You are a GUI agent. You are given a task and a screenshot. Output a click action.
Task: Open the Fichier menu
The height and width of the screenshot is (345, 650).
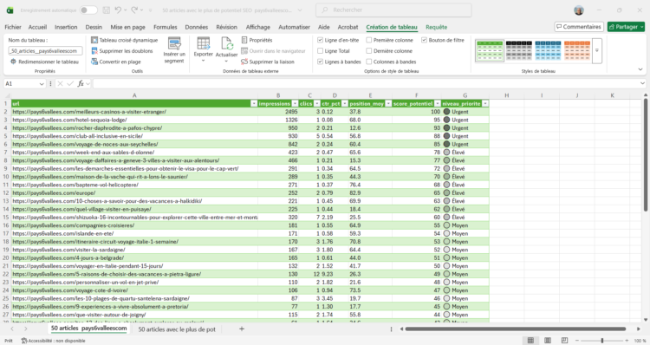[13, 27]
